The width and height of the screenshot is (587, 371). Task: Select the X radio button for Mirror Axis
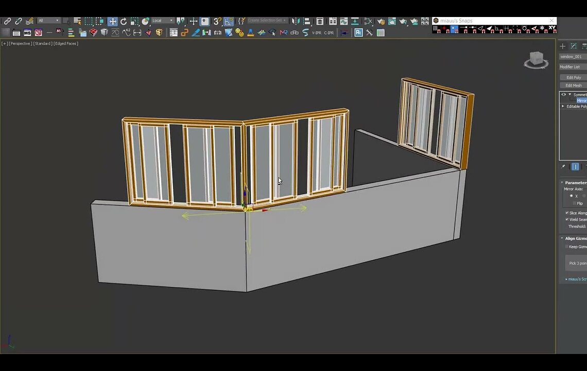[x=571, y=196]
